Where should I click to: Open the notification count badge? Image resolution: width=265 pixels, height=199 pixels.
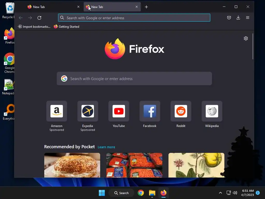[258, 193]
